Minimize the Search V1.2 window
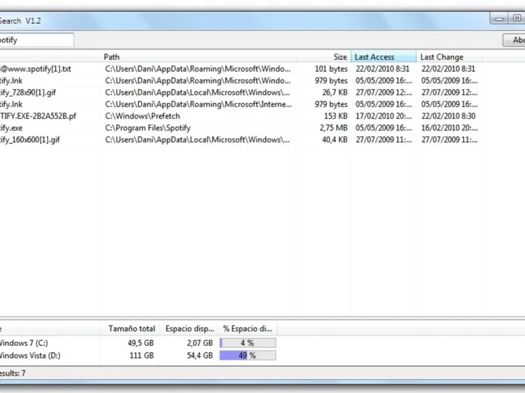The width and height of the screenshot is (525, 393). [x=499, y=18]
